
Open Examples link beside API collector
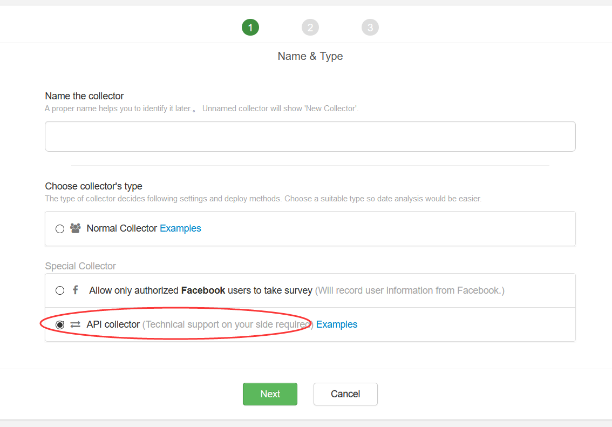click(337, 324)
